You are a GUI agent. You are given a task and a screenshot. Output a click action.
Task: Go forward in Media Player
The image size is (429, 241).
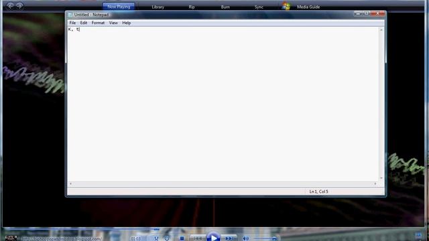pyautogui.click(x=19, y=5)
